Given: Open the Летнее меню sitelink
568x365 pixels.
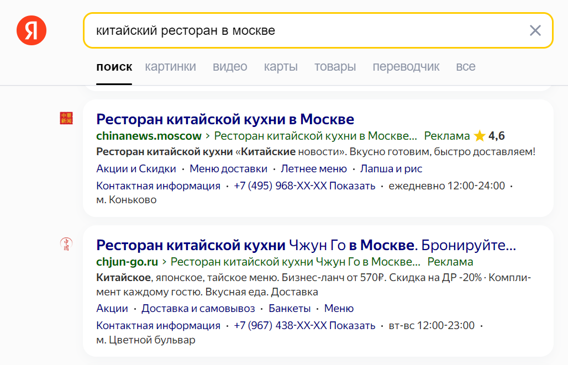Looking at the screenshot, I should coord(313,169).
